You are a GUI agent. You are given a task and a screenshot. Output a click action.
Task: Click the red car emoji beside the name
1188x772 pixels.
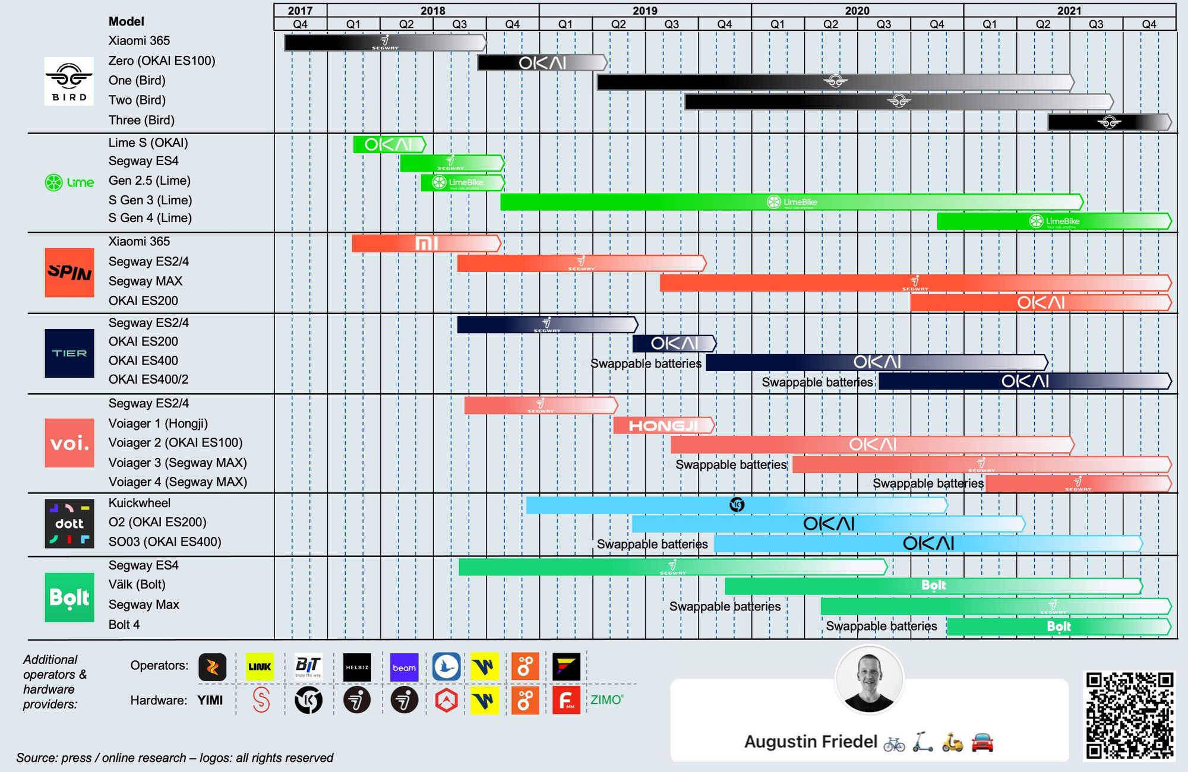point(982,743)
